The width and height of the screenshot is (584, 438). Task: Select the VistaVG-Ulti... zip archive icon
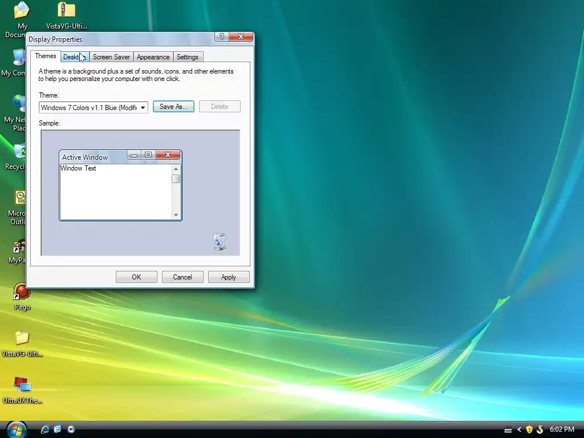(x=67, y=15)
